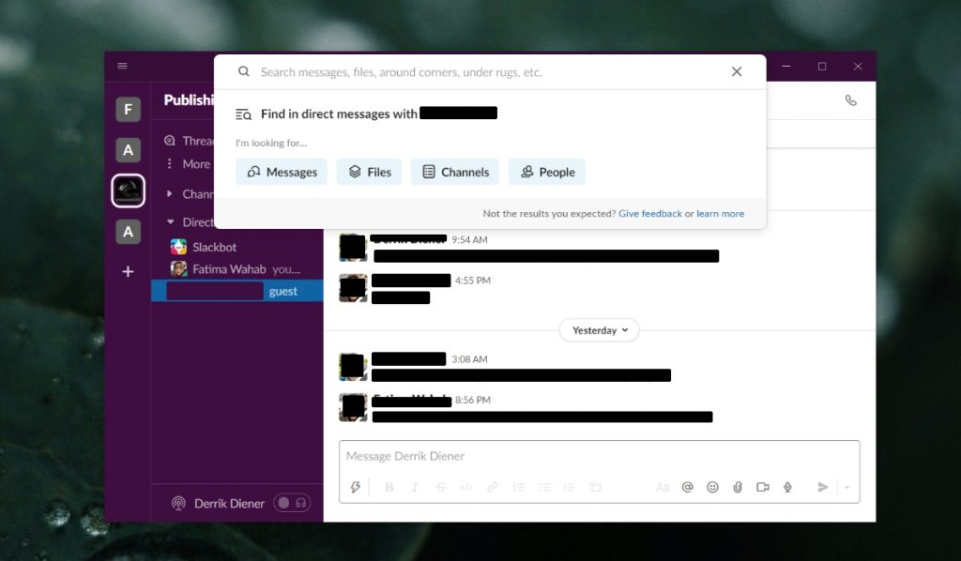Collapse the Direct messages section
961x561 pixels.
tap(172, 222)
